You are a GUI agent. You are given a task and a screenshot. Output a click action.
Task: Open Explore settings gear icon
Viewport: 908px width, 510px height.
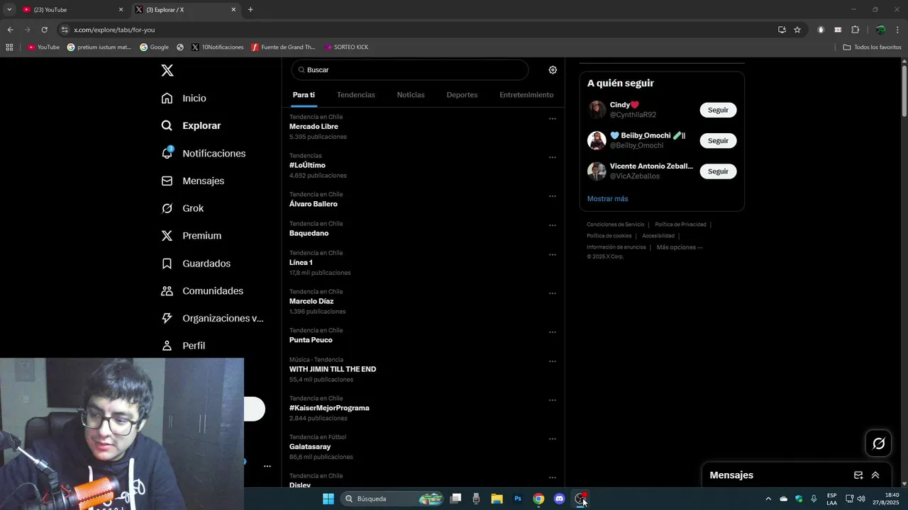tap(553, 70)
